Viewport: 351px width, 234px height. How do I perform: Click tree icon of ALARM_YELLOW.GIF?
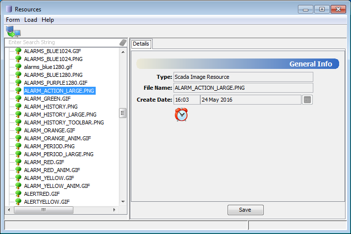18,178
